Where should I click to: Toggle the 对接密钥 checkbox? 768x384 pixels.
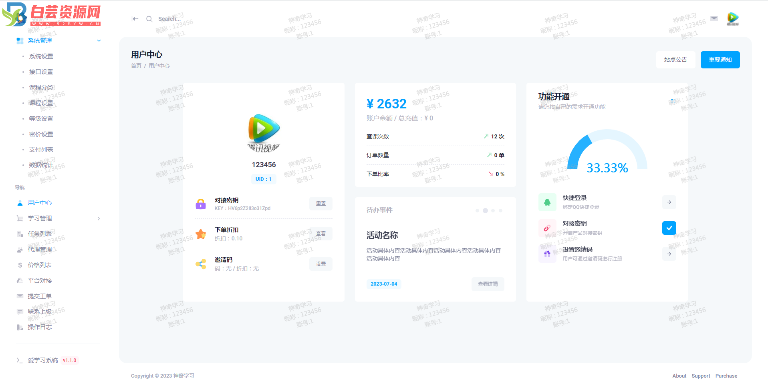point(669,228)
